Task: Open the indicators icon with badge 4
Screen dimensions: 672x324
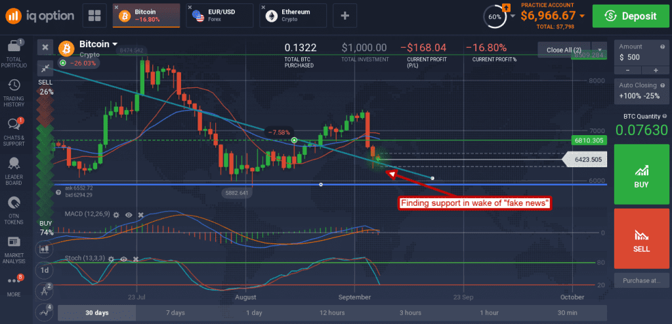Action: (44, 312)
